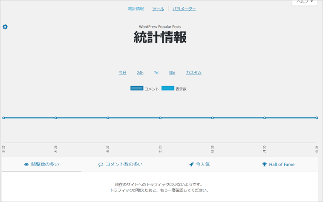Choose the 7d time range

[x=156, y=73]
